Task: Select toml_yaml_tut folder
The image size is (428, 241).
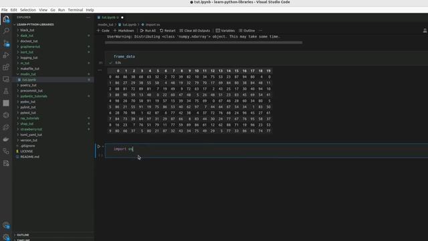Action: [x=31, y=135]
